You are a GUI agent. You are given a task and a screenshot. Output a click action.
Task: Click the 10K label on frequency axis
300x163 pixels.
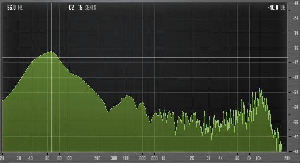(259, 158)
